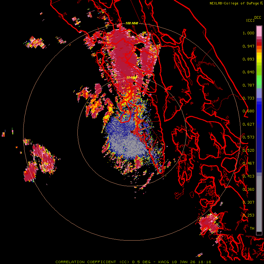Click the 0.840 color scale value

pos(248,72)
